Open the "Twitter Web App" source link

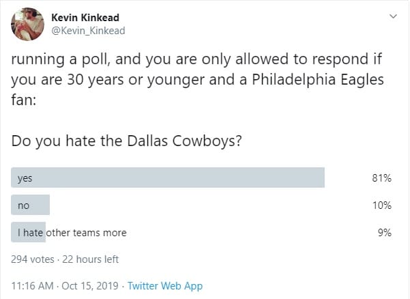(x=165, y=286)
